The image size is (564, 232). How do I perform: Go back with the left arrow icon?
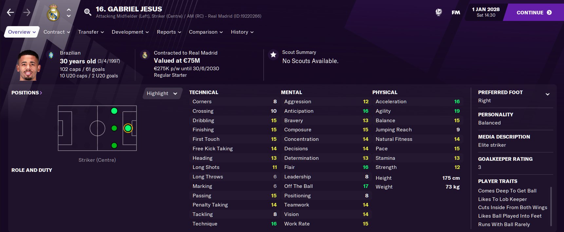(x=10, y=12)
